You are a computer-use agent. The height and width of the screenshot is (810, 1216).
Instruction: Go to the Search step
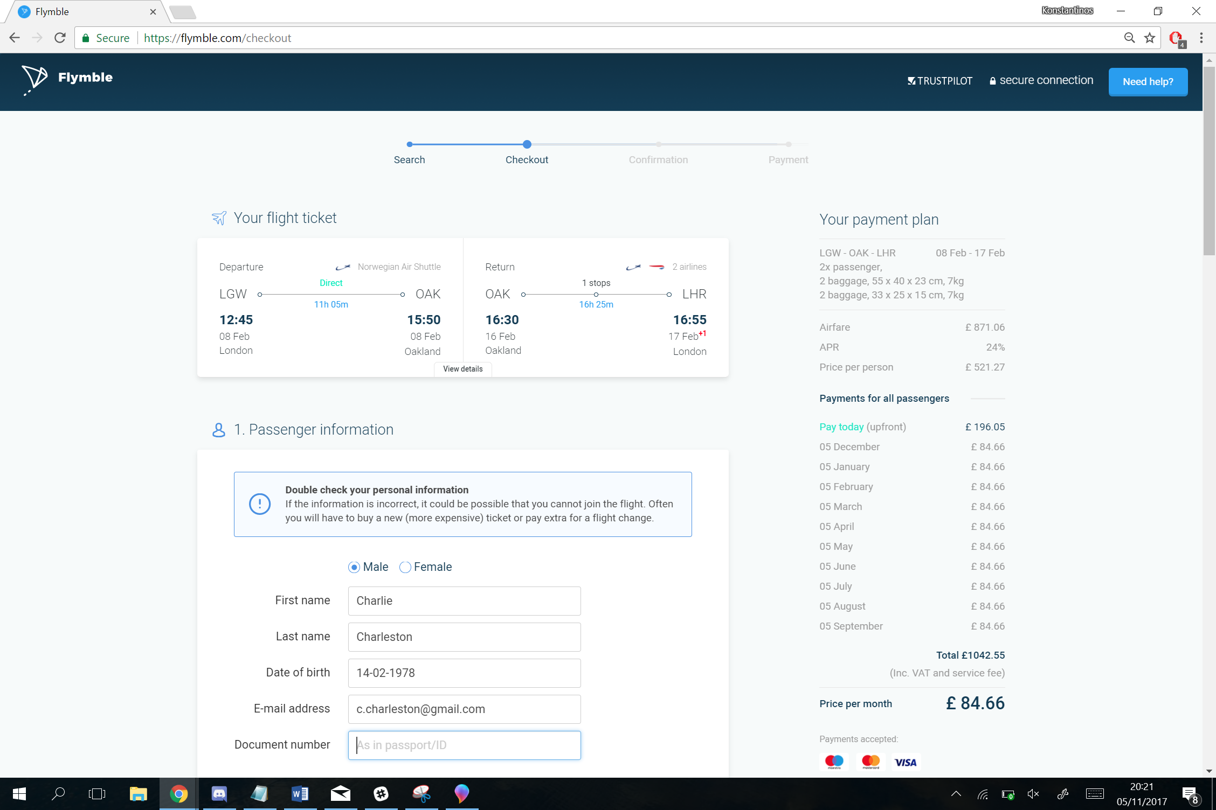410,160
